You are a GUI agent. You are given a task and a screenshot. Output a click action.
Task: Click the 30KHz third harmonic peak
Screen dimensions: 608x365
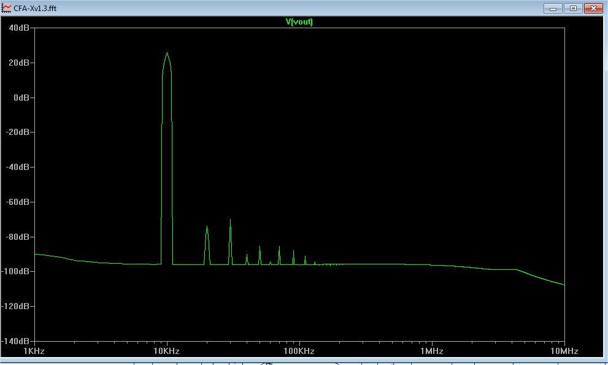[230, 220]
